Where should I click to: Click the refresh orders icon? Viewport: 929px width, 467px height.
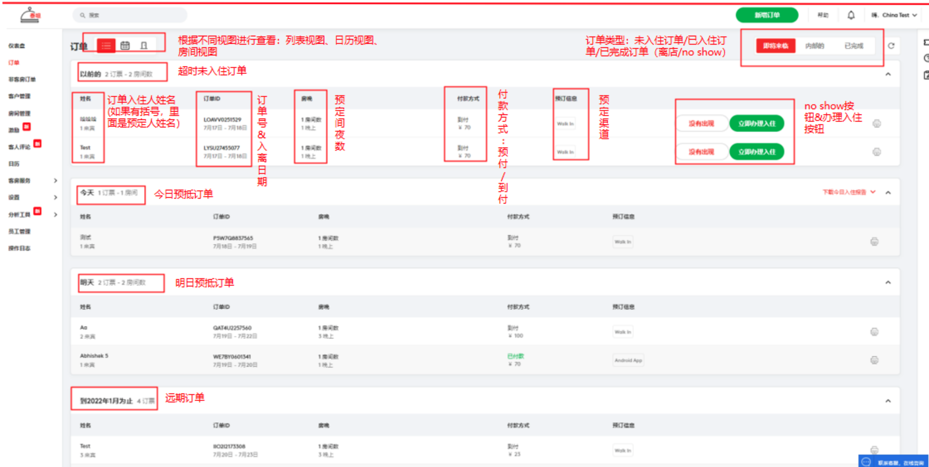pos(891,46)
